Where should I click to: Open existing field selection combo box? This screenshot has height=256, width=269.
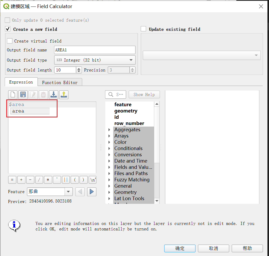[x=202, y=55]
